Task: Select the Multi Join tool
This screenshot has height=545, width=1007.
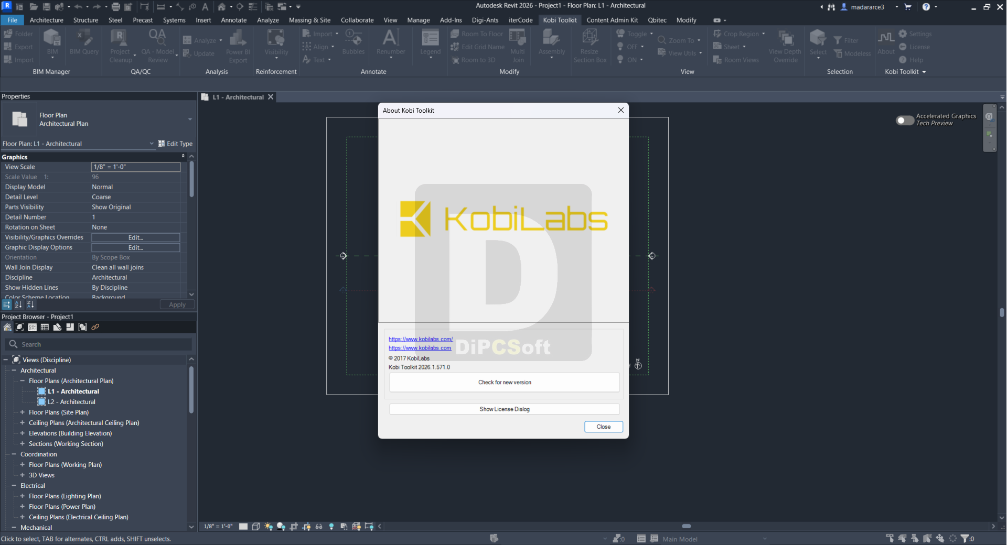Action: click(x=518, y=46)
